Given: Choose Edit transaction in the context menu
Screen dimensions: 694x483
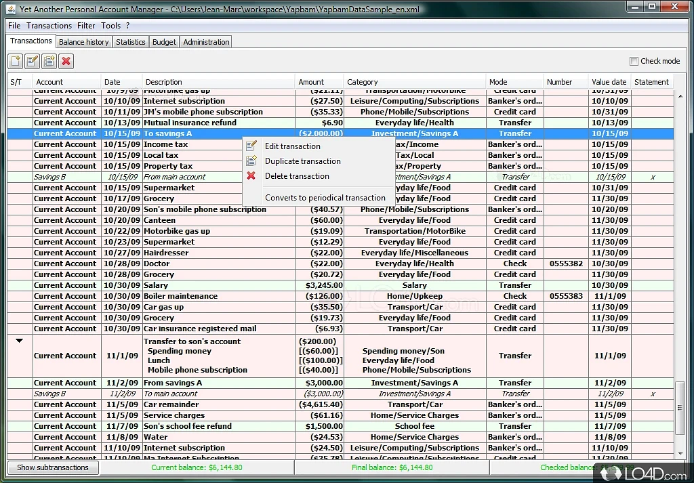Looking at the screenshot, I should 292,146.
